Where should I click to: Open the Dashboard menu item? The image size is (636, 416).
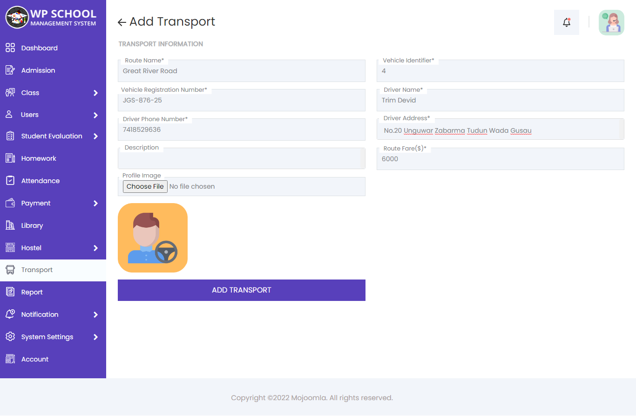[x=53, y=48]
